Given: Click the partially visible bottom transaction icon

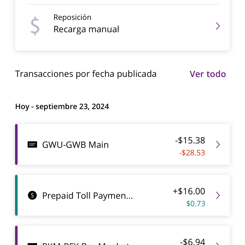Looking at the screenshot, I should 32,244.
